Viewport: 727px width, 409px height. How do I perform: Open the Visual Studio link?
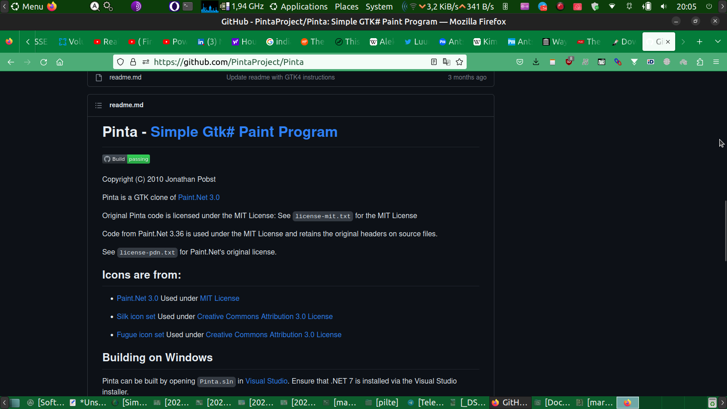[266, 381]
